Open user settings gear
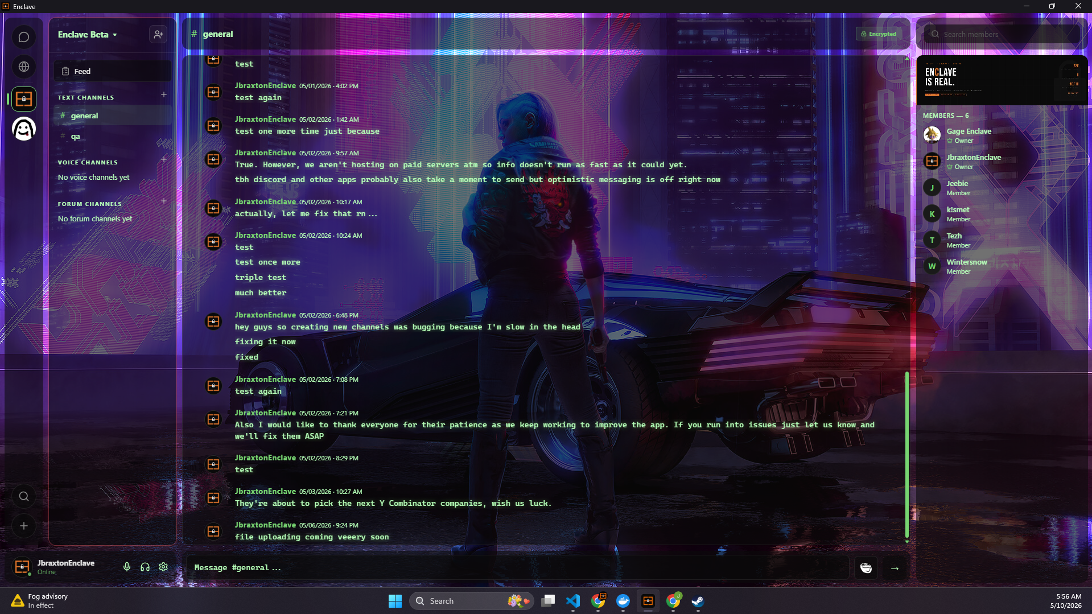The height and width of the screenshot is (614, 1092). pyautogui.click(x=163, y=567)
